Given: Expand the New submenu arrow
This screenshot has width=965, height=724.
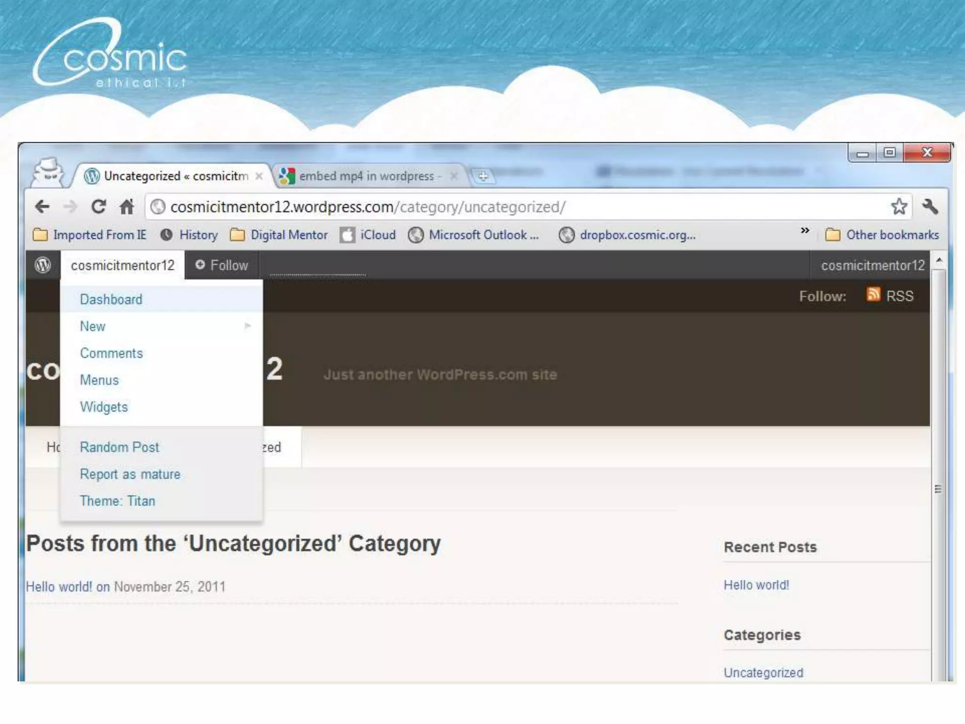Looking at the screenshot, I should coord(247,326).
